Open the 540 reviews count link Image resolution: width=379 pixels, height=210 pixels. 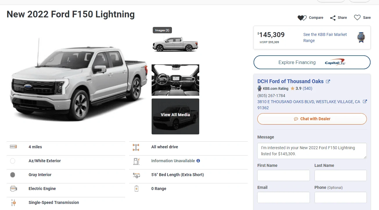click(308, 88)
